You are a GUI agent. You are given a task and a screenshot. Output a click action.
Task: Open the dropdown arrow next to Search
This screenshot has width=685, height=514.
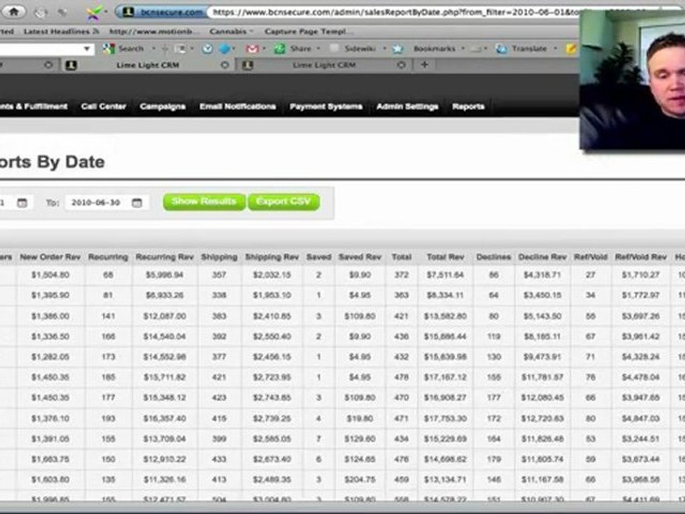tap(153, 49)
